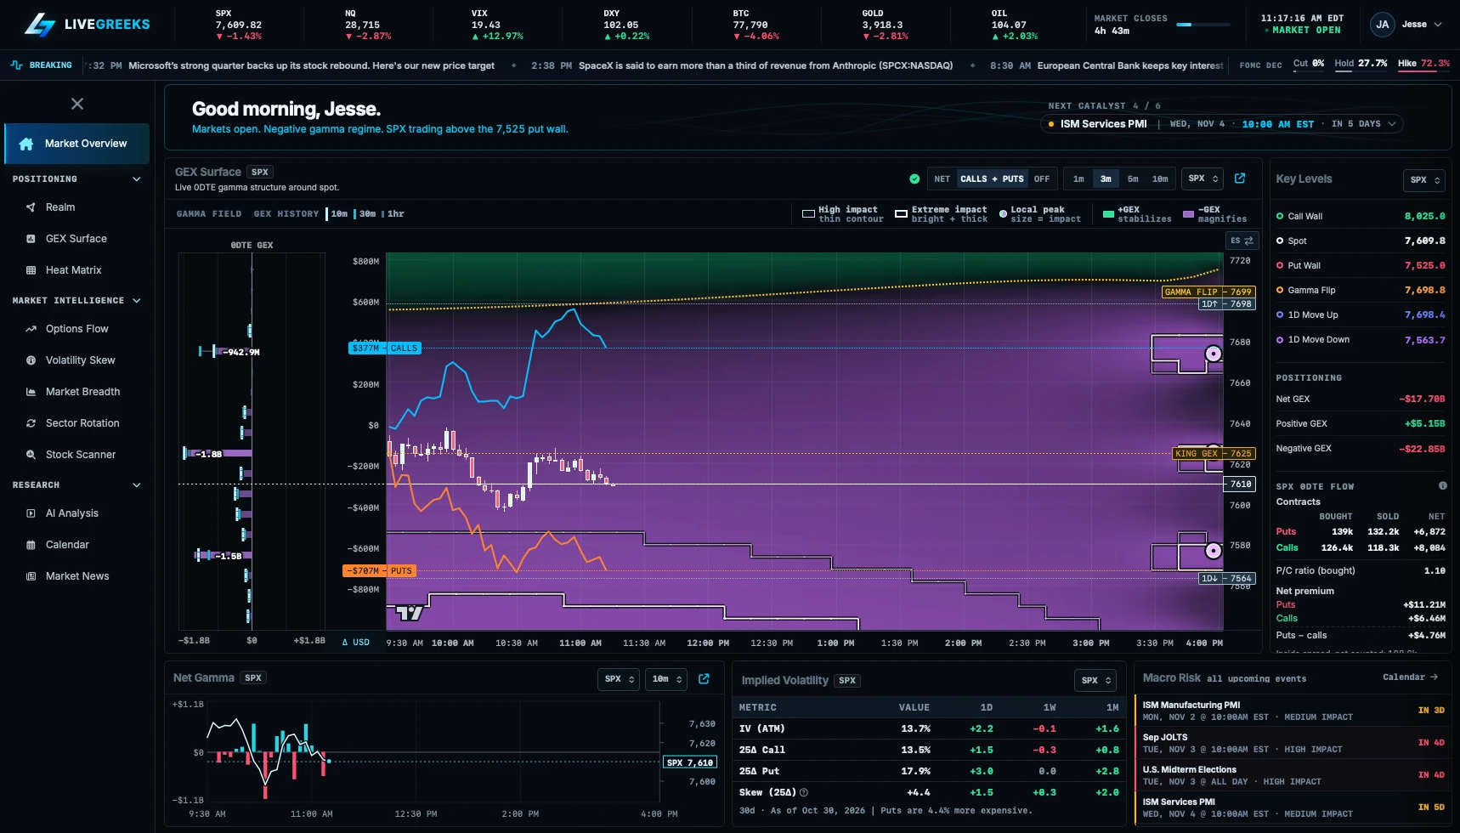The image size is (1460, 833).
Task: Set chart interval to 3m
Action: [x=1106, y=178]
